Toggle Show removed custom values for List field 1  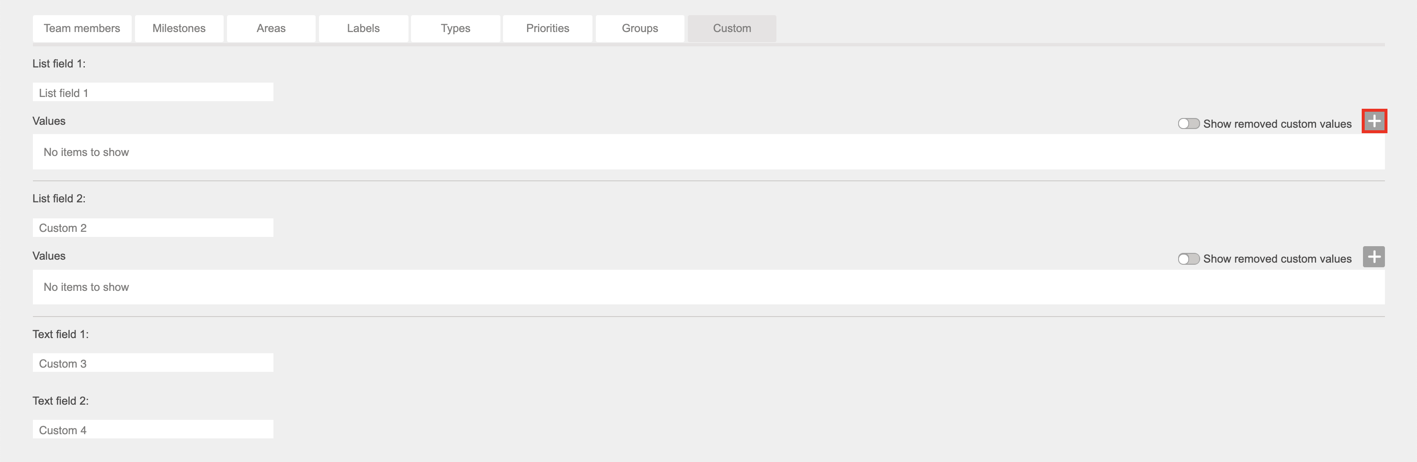tap(1188, 124)
